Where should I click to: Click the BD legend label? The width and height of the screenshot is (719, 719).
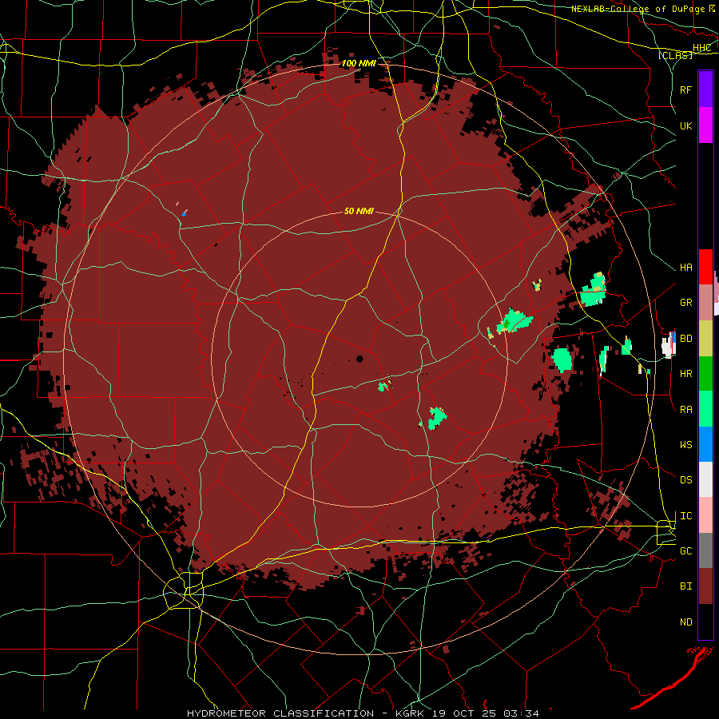coord(686,339)
